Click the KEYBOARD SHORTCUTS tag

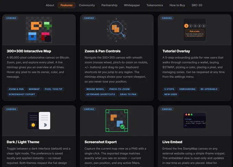[101, 94]
